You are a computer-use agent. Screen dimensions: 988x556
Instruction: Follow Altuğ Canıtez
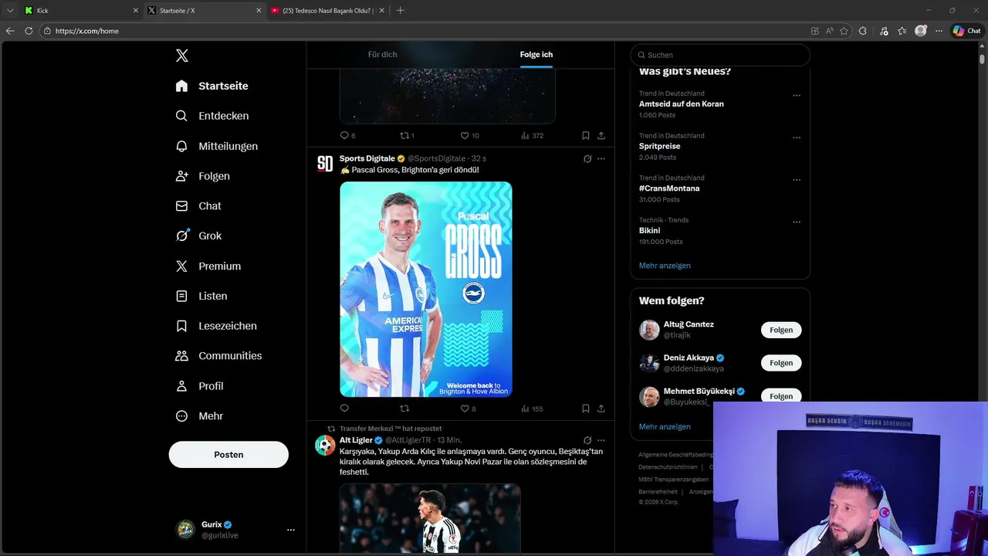click(781, 330)
